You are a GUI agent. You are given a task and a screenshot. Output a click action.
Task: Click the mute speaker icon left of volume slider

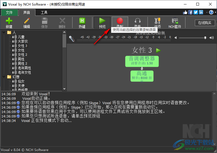tap(175, 38)
